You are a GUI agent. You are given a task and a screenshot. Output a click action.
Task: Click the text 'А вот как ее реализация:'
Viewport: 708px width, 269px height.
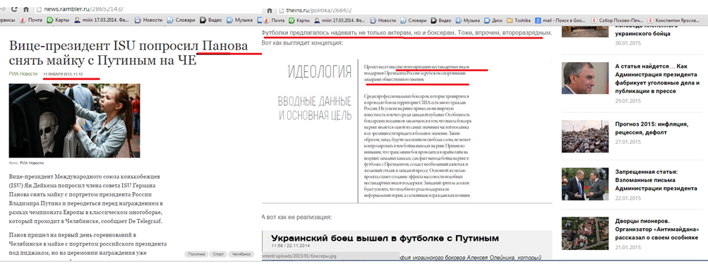pos(296,217)
